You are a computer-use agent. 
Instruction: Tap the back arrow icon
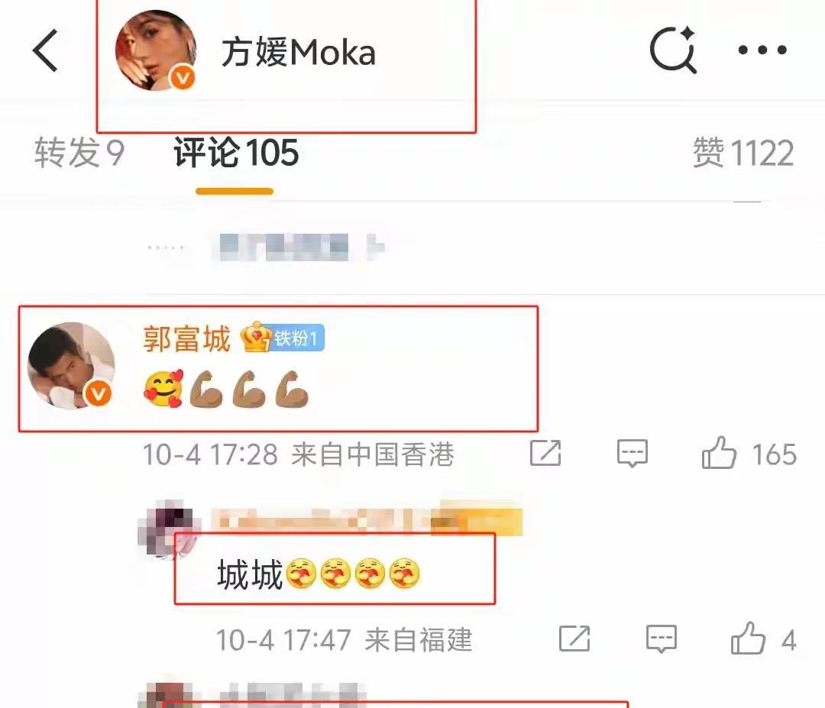45,50
